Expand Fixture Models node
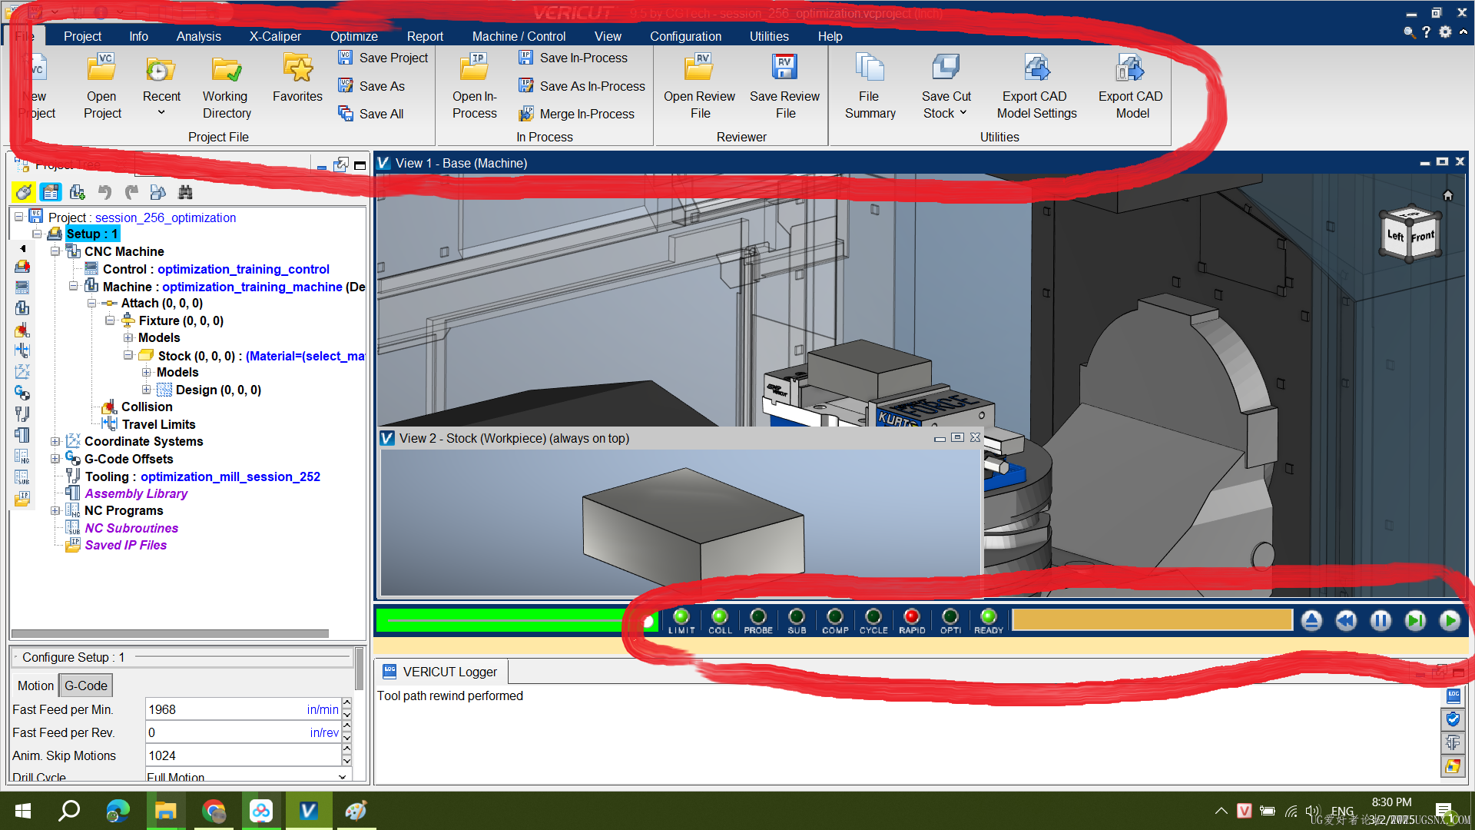Screen dimensions: 1475x830 coord(128,337)
